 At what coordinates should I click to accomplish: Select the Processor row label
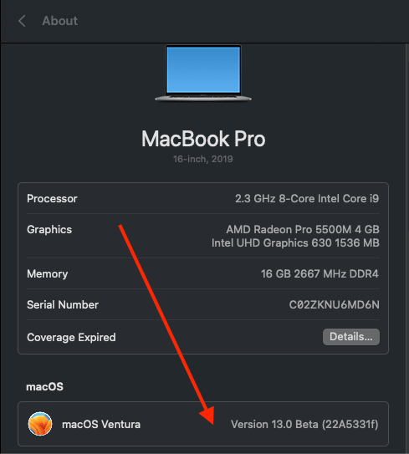pos(52,199)
